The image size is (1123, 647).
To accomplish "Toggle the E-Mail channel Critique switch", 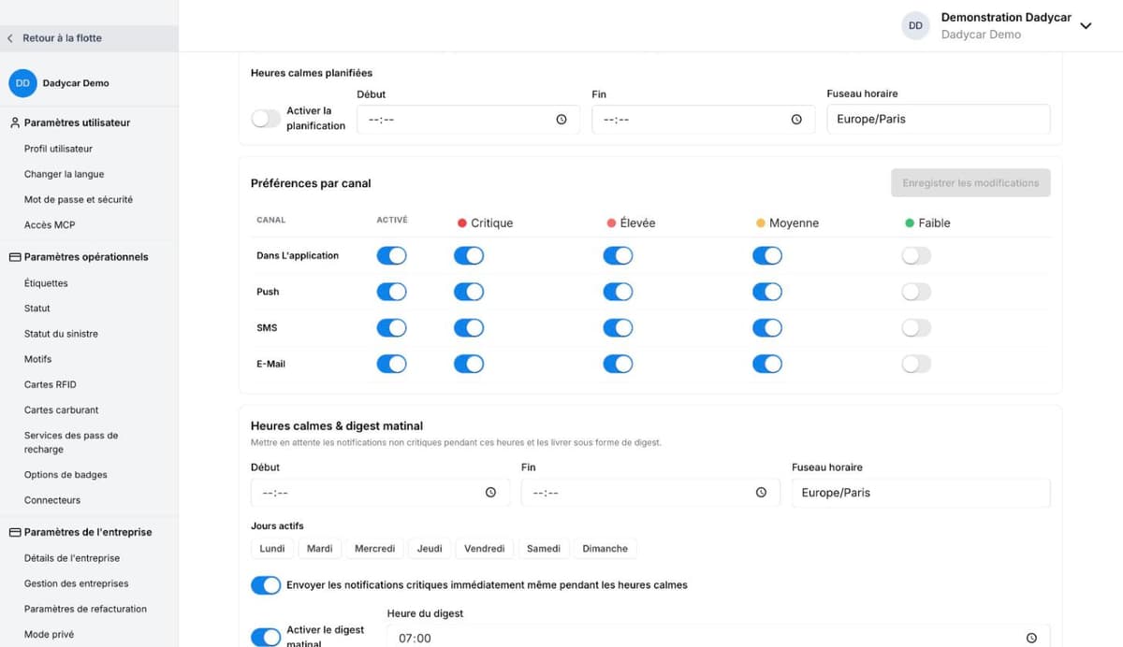I will pos(469,365).
